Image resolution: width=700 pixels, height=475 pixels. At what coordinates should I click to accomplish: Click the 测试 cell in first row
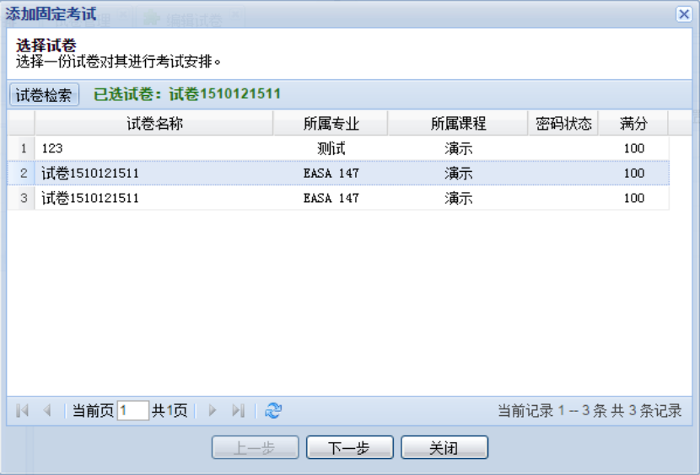331,148
